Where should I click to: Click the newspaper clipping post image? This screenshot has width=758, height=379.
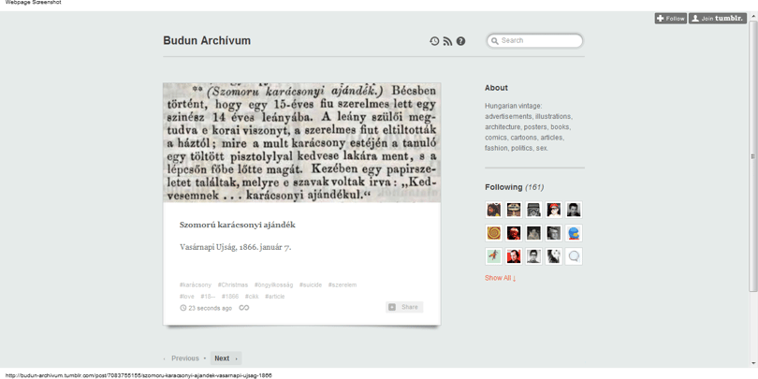point(301,142)
